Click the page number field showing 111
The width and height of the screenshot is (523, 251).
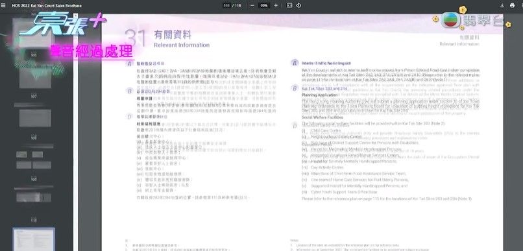tap(227, 6)
